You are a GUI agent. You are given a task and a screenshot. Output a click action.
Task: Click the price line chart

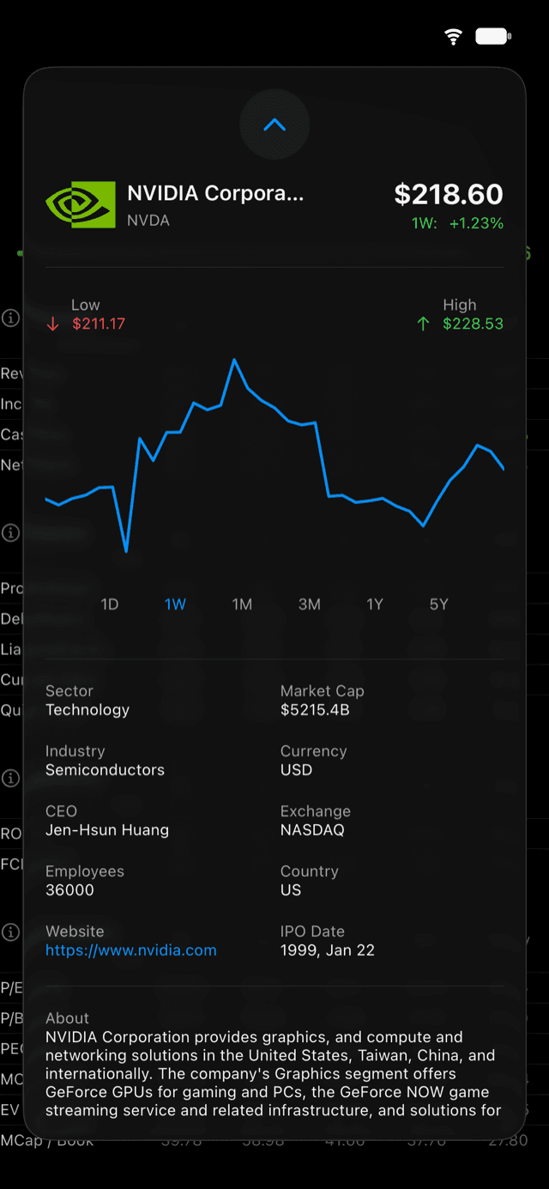(x=274, y=456)
